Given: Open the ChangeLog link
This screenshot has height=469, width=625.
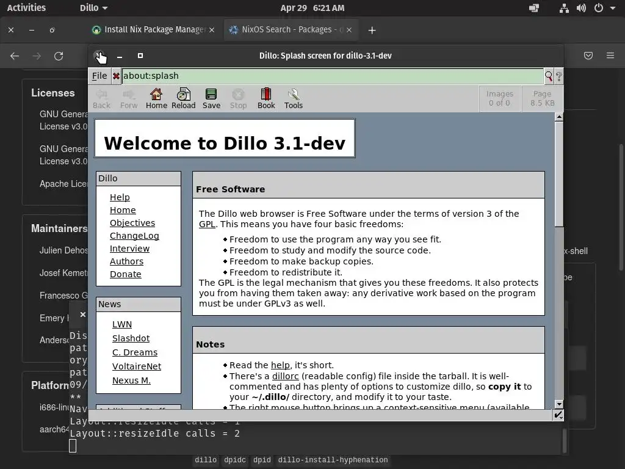Looking at the screenshot, I should coord(134,236).
